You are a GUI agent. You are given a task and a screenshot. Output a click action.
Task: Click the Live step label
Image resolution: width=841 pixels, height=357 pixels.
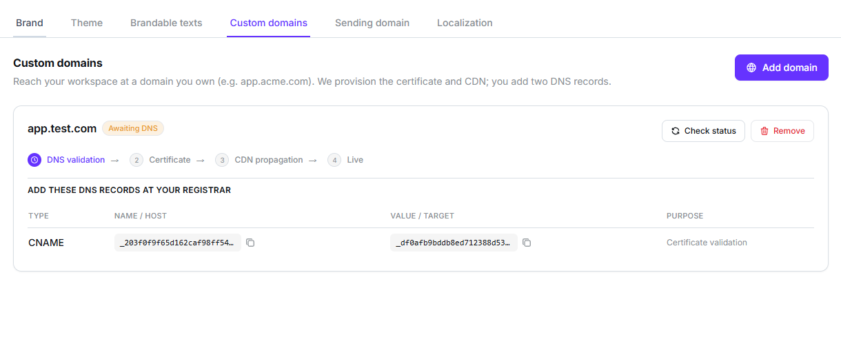point(355,160)
